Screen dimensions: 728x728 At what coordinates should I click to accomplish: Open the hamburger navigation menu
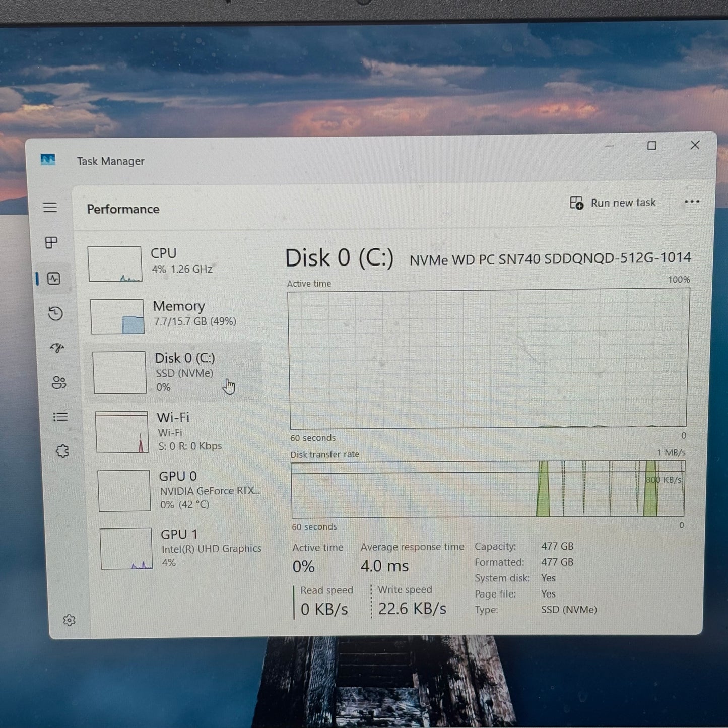pos(50,208)
